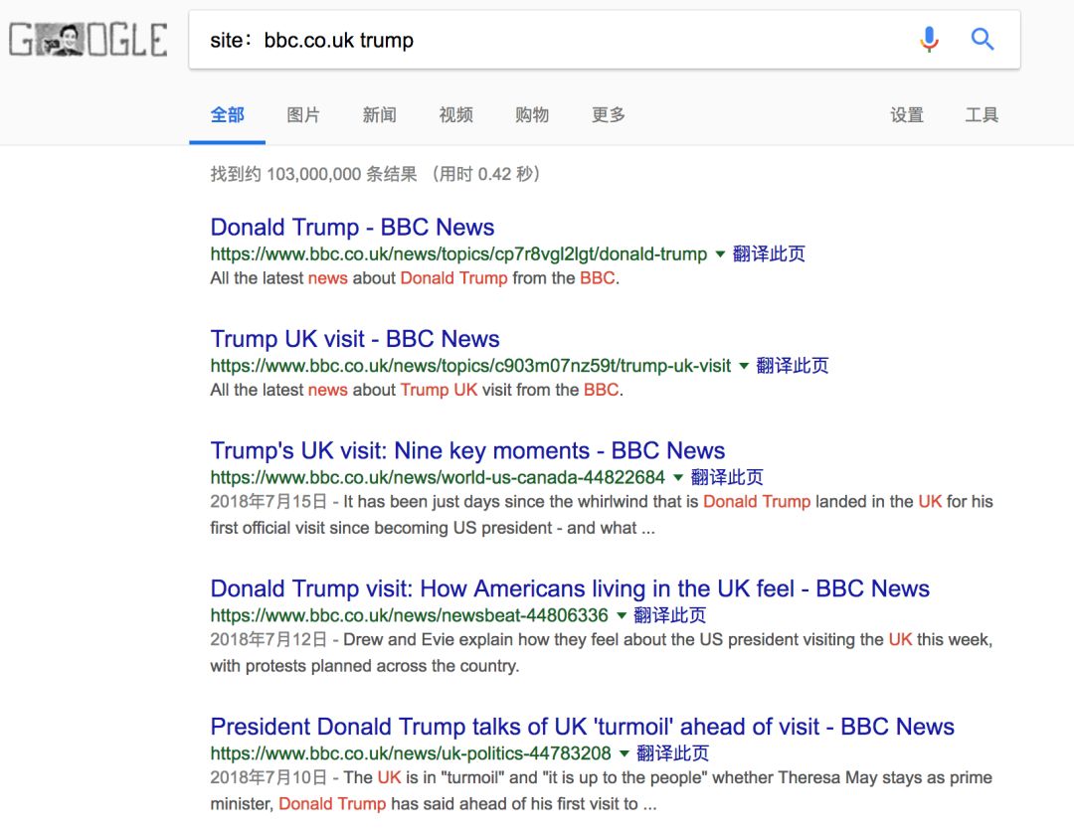Click the uk-politics-44783208 URL text
The height and width of the screenshot is (832, 1074).
[411, 753]
